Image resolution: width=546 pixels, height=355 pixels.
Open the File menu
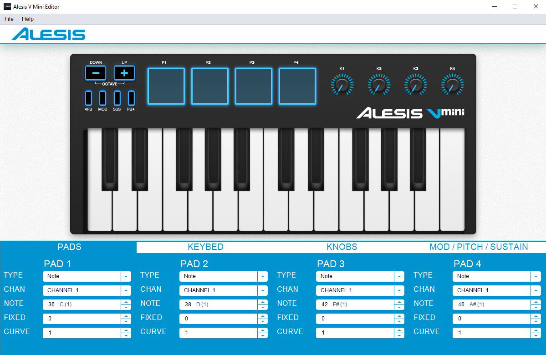8,19
